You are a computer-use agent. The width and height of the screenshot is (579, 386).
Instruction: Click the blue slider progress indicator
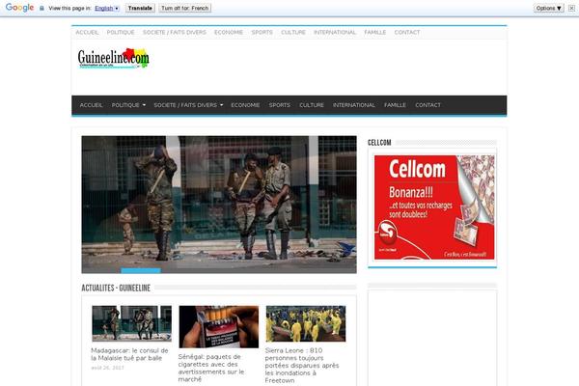(x=141, y=271)
